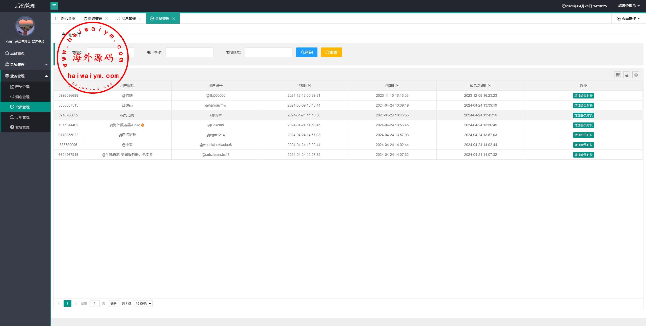Click the print table icon
646x326 pixels.
[636, 75]
